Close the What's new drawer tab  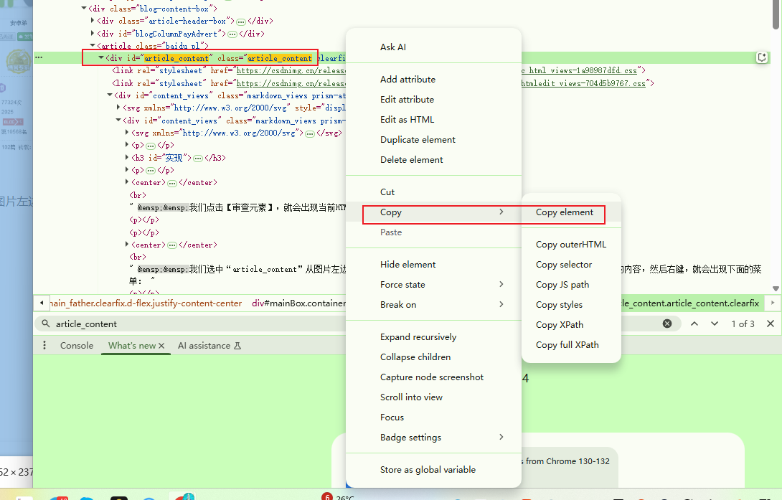pos(161,346)
